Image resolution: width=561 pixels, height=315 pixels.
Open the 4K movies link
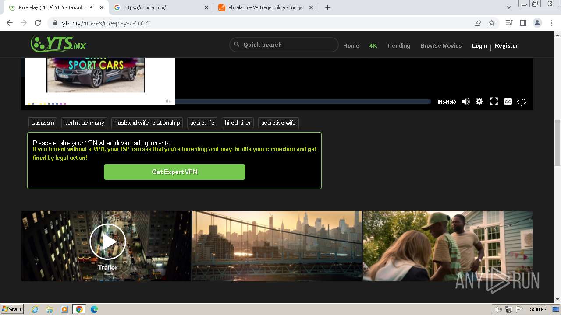[x=373, y=45]
